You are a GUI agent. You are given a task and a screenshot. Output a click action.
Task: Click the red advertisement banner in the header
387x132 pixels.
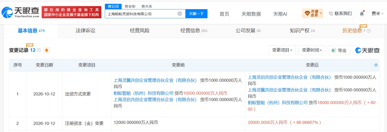71,12
